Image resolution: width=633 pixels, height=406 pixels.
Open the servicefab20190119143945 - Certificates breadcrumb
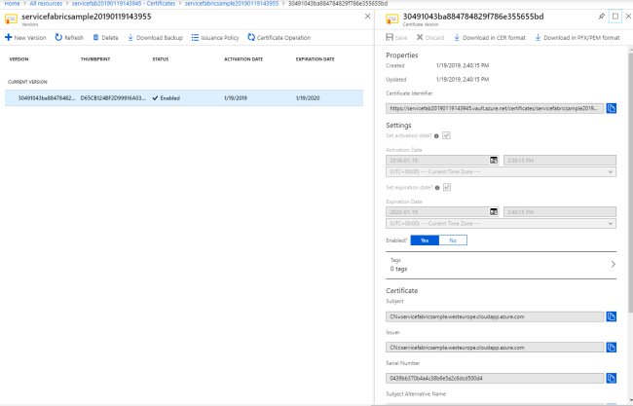(x=124, y=3)
